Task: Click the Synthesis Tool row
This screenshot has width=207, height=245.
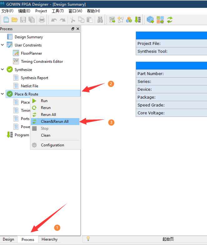Action: click(x=171, y=51)
